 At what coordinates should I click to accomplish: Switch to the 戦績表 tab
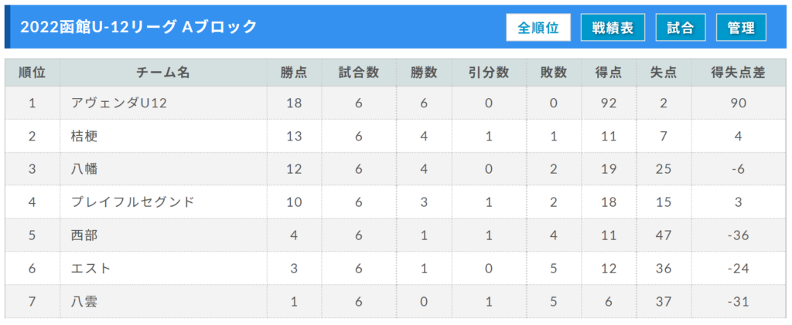(x=613, y=28)
